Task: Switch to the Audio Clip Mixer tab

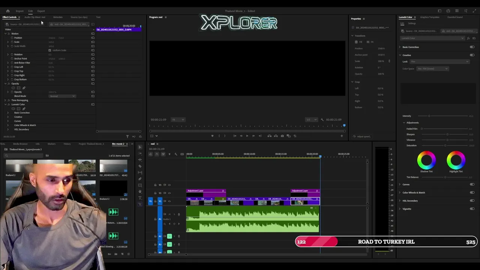Action: (x=34, y=17)
